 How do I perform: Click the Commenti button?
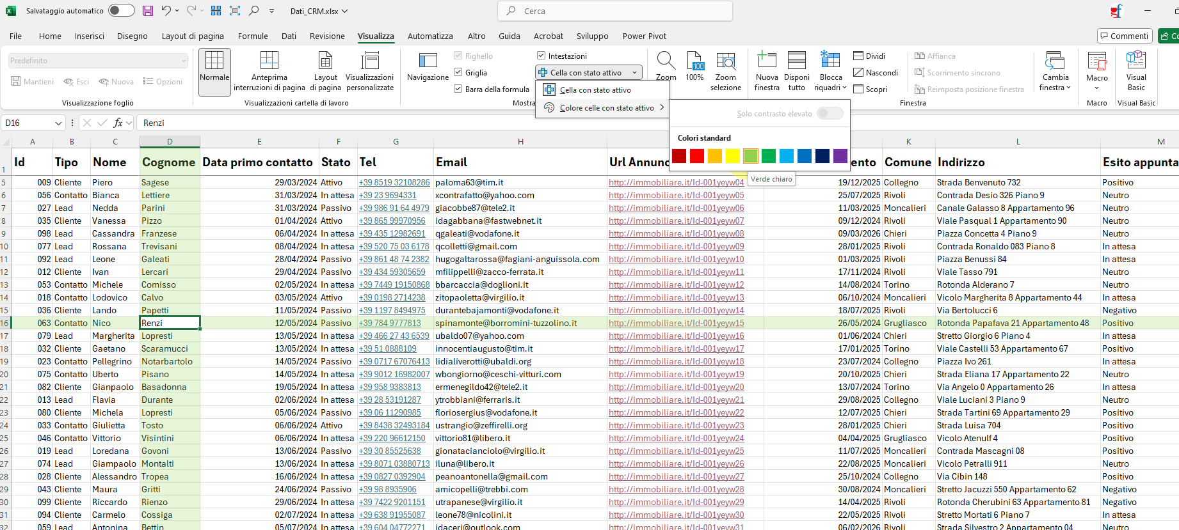click(1125, 36)
